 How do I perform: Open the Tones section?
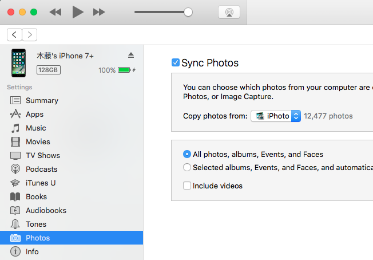35,224
